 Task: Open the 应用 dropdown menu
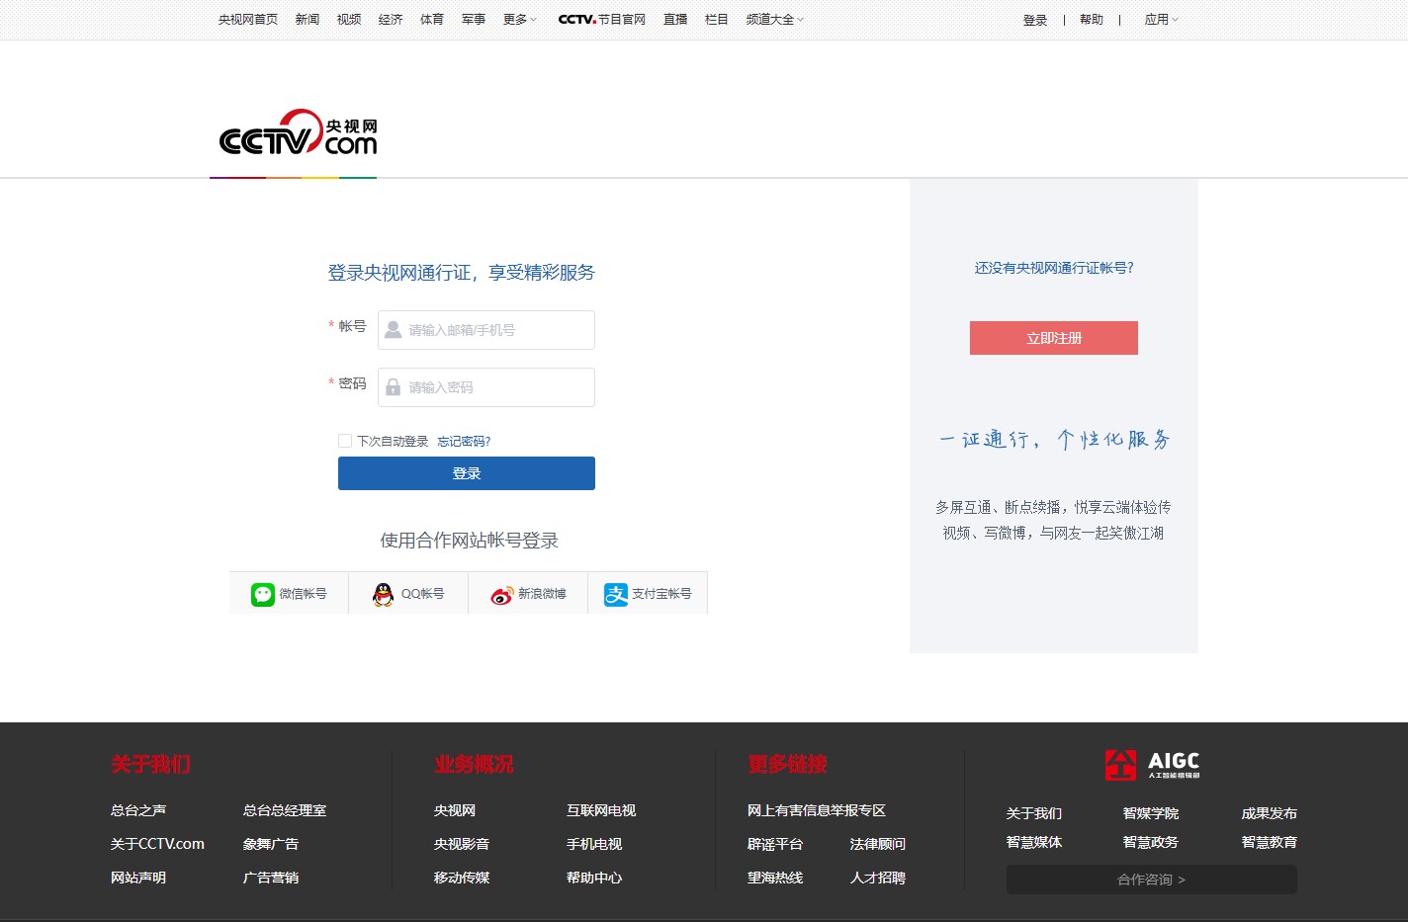point(1161,20)
